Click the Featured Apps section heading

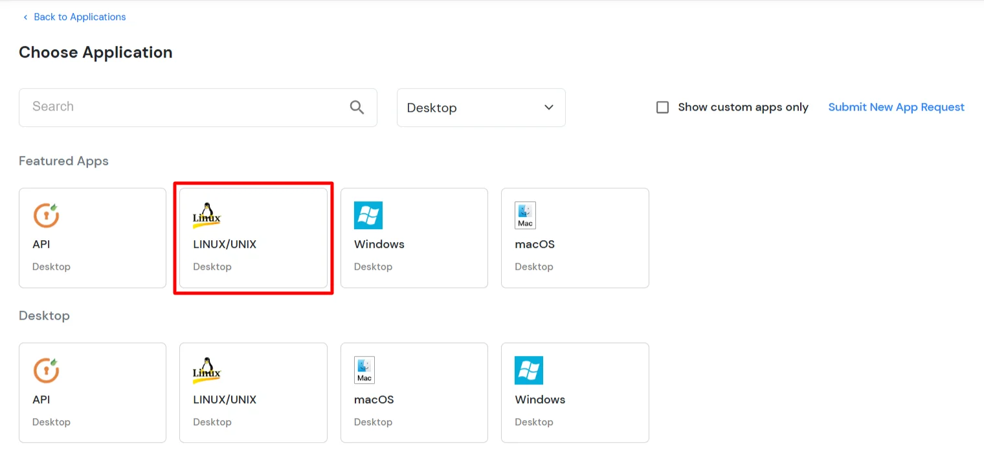point(63,161)
